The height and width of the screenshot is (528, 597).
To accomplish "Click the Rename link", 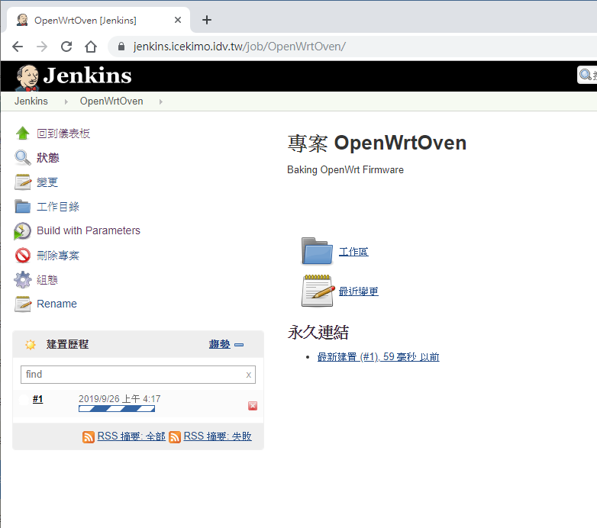I will pyautogui.click(x=56, y=304).
